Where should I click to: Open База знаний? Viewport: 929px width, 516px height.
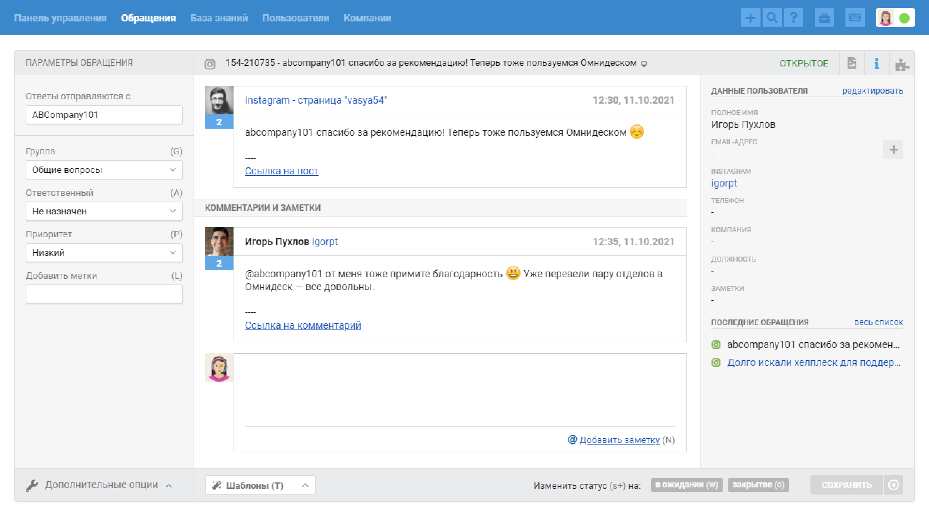[x=219, y=18]
